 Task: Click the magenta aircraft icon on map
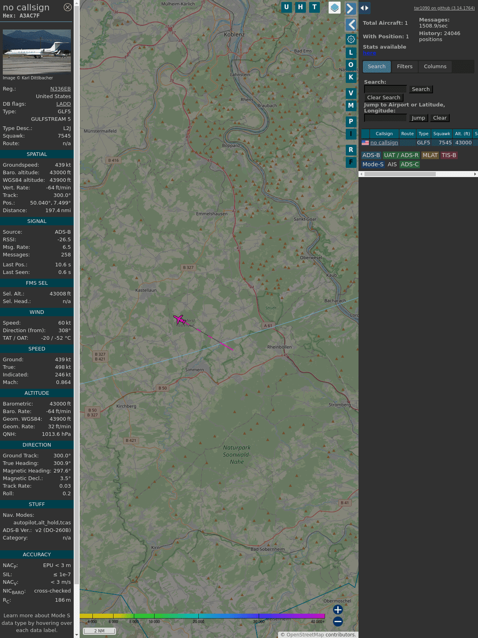click(179, 319)
